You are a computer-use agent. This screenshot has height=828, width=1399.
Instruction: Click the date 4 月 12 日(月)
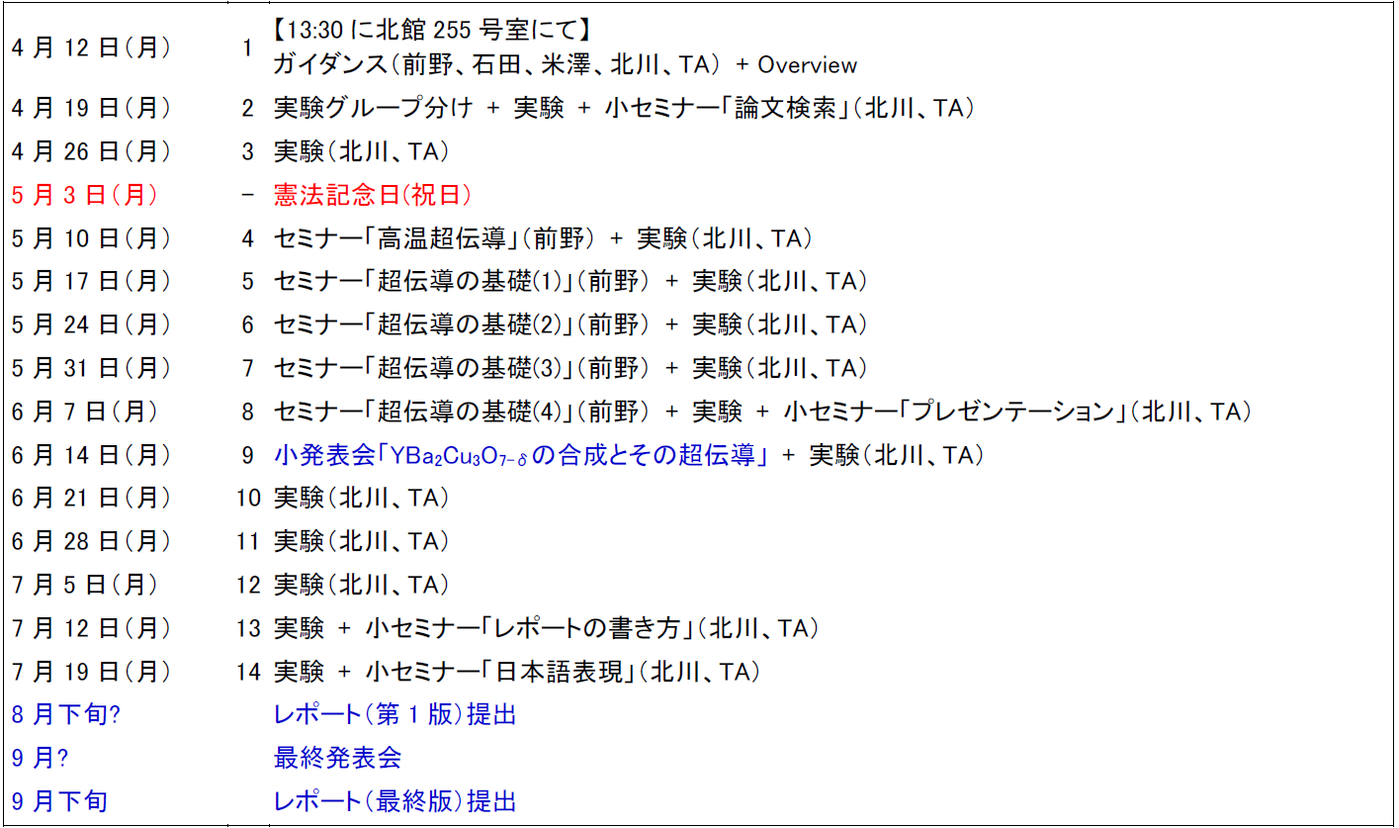pos(92,47)
